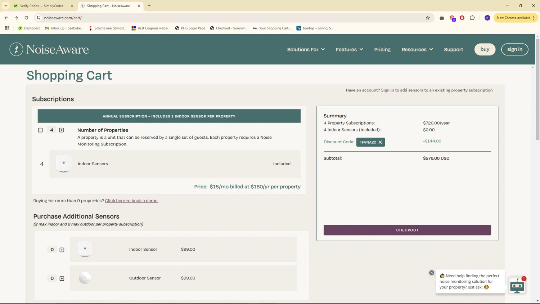Click the $576.00 USD subtotal value
This screenshot has width=540, height=304.
[436, 158]
